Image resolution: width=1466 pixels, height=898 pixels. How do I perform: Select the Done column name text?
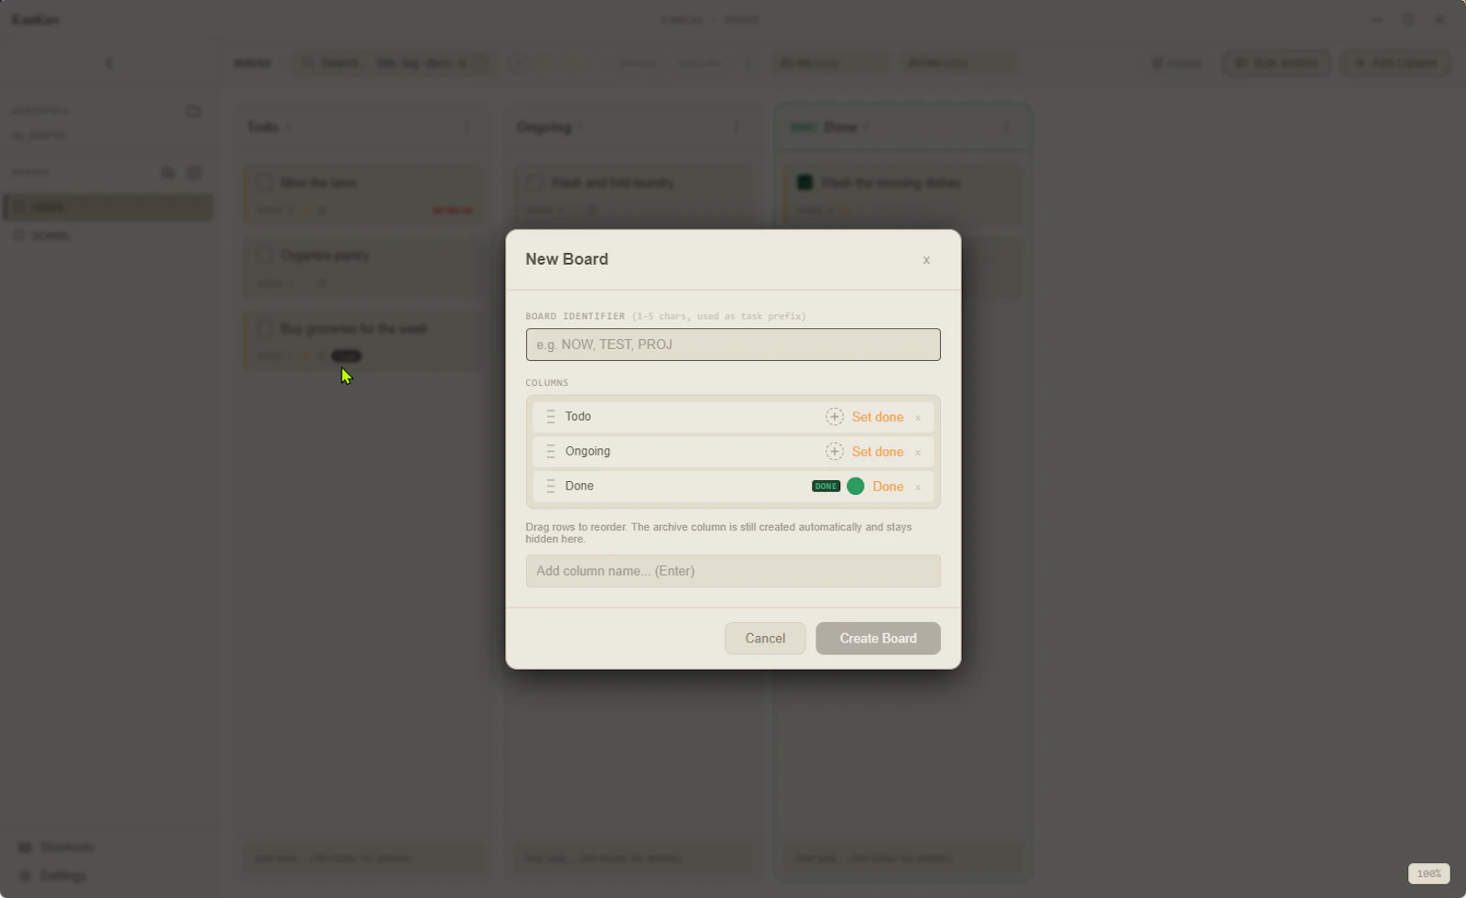click(x=579, y=487)
